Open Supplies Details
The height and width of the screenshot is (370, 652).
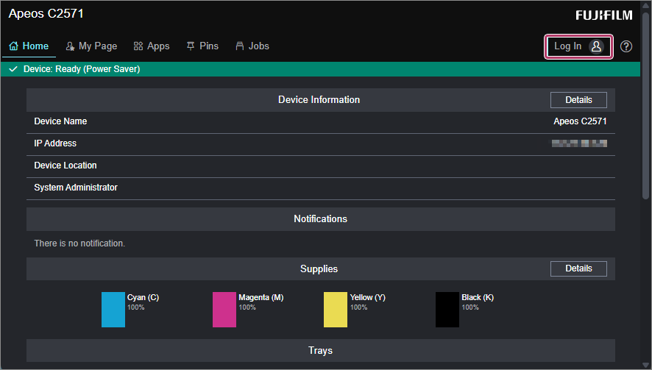(x=579, y=268)
